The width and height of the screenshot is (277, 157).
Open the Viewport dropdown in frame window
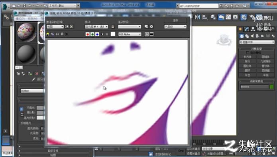click(x=96, y=27)
